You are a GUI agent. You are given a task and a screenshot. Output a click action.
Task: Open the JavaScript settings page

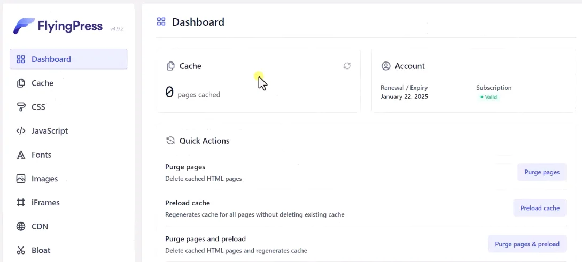49,131
